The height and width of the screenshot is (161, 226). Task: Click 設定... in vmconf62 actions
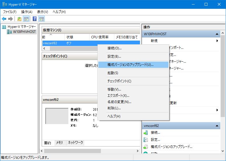tap(155, 140)
